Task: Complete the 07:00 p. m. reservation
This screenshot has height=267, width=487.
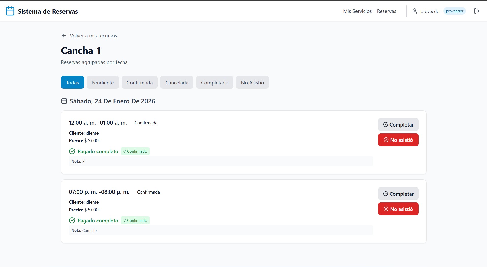Action: pos(398,194)
